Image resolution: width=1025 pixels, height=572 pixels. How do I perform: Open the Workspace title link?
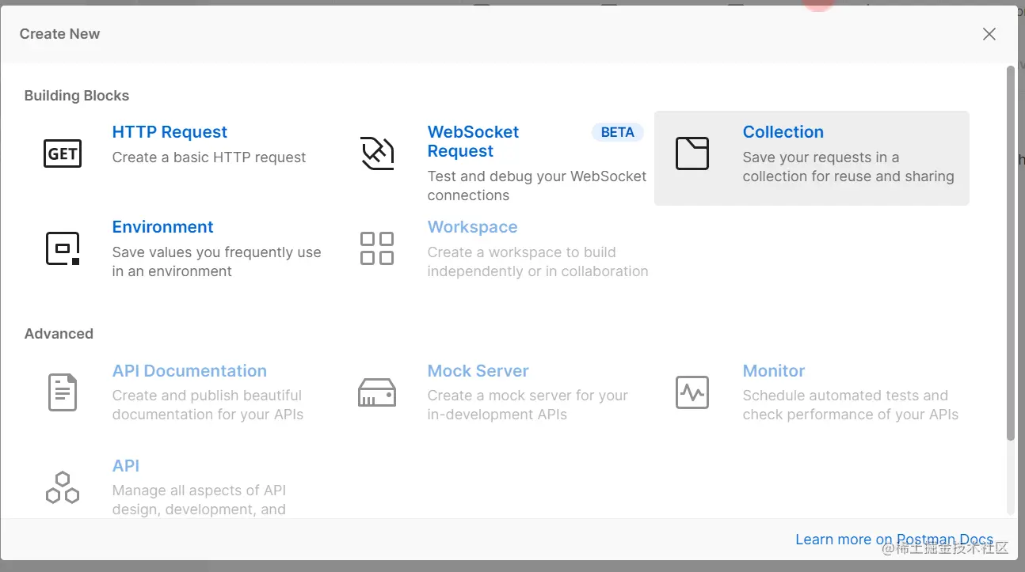click(x=472, y=227)
